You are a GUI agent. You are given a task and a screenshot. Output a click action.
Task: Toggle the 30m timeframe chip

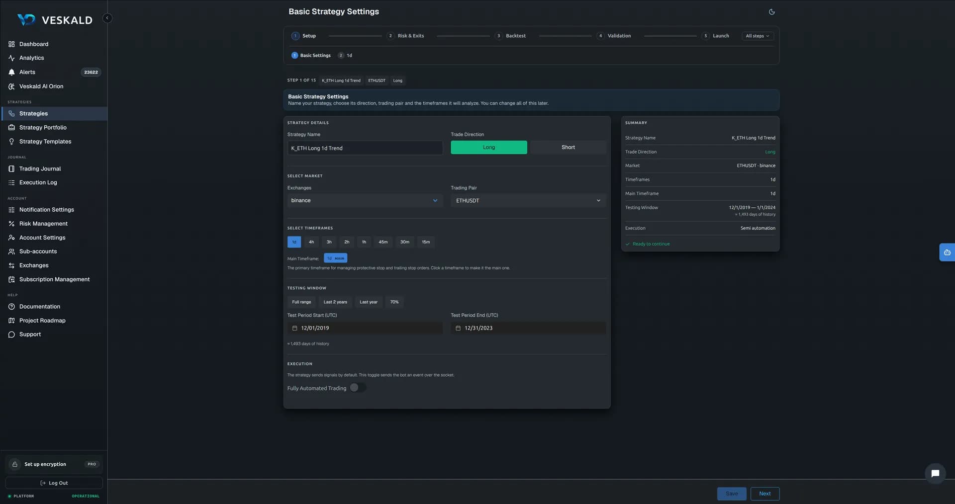coord(405,242)
